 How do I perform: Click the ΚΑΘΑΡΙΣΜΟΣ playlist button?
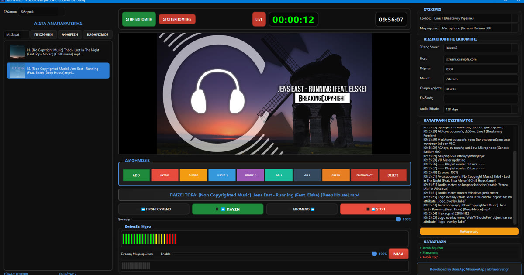(98, 34)
